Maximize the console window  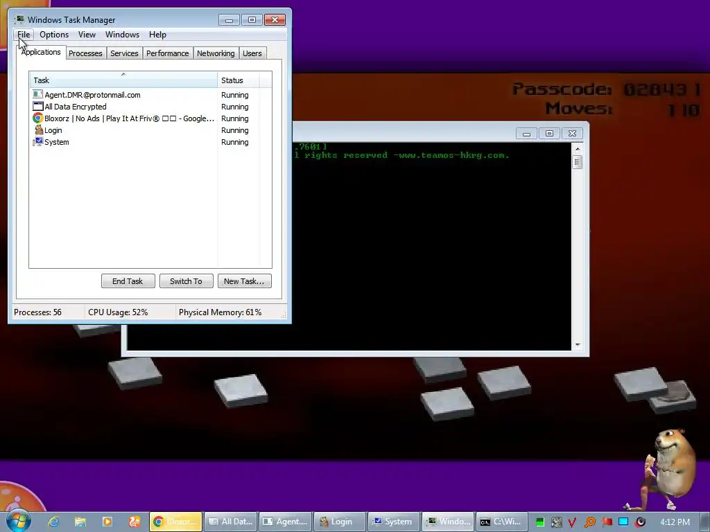(549, 134)
